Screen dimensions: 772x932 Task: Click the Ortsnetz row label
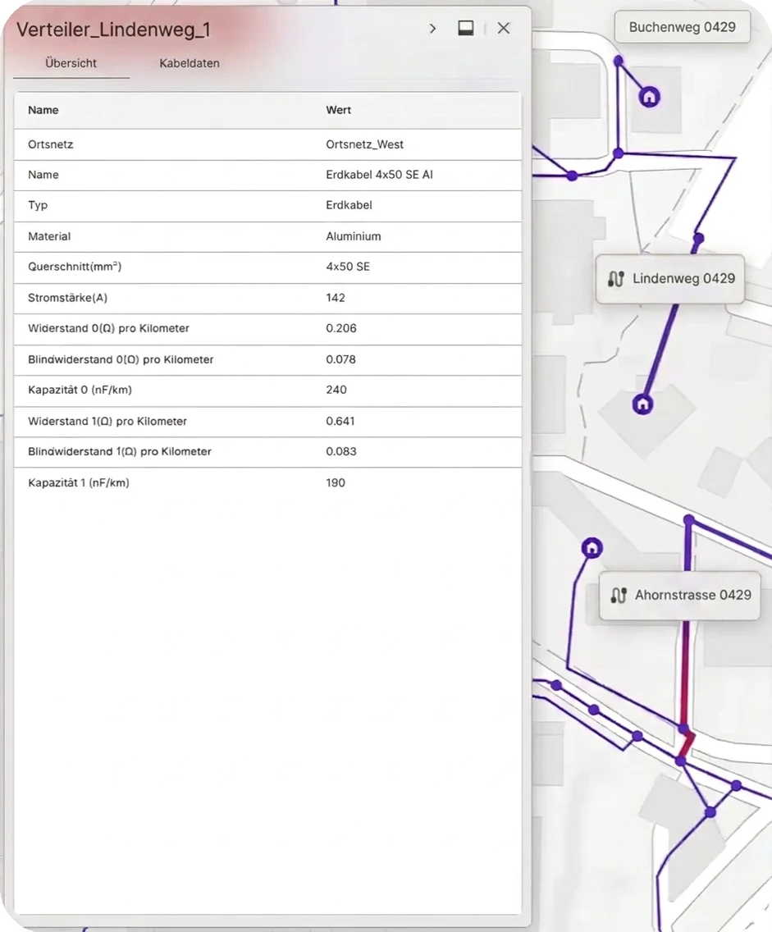51,144
